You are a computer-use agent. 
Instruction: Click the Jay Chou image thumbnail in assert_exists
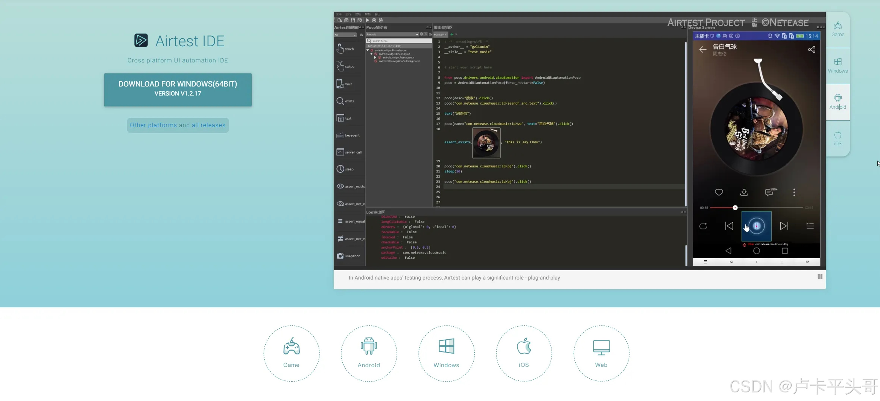click(x=486, y=143)
